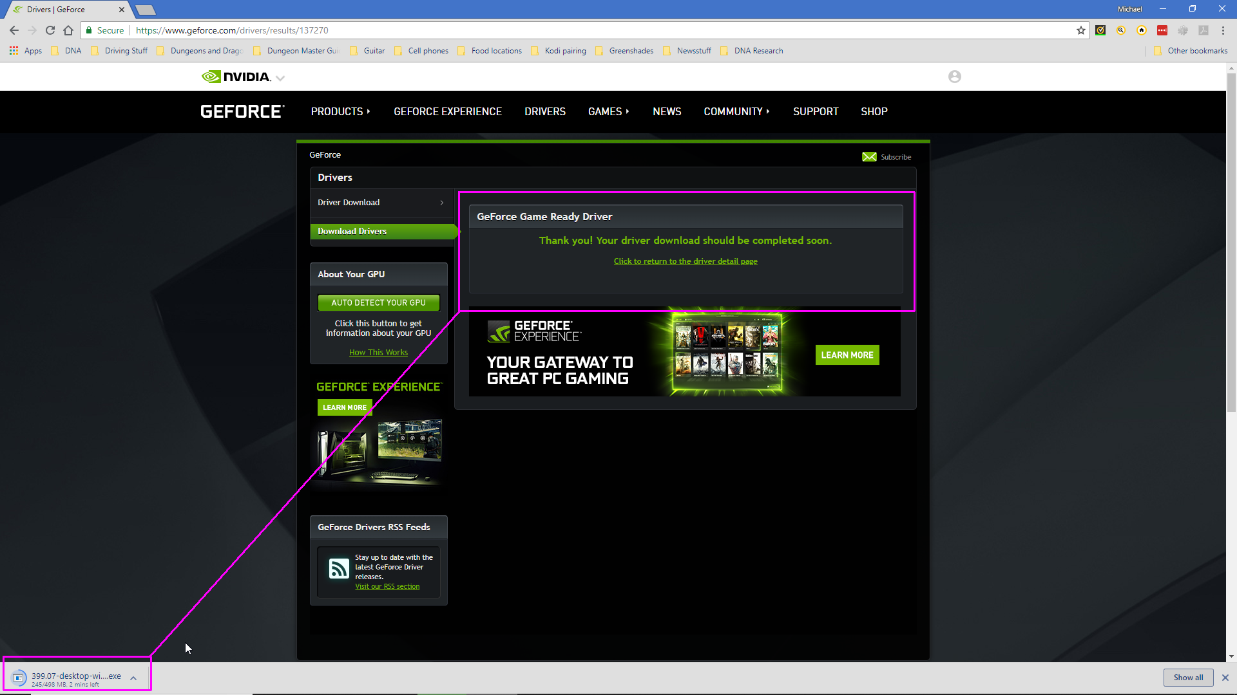The height and width of the screenshot is (695, 1237).
Task: Open the How This Works link
Action: tap(378, 353)
